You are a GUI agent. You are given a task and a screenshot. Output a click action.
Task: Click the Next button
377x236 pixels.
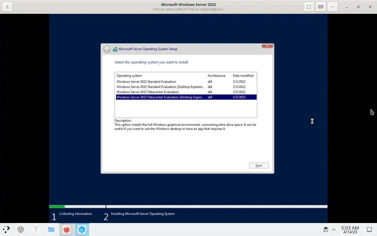tap(259, 165)
